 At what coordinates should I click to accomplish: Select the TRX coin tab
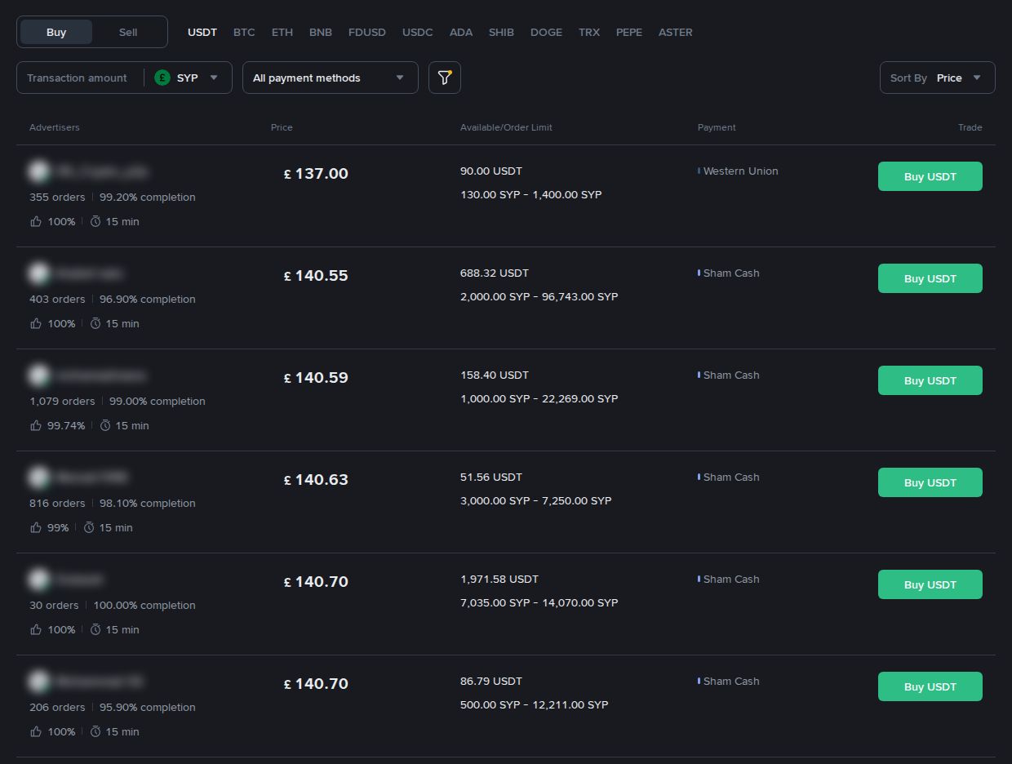(x=589, y=32)
